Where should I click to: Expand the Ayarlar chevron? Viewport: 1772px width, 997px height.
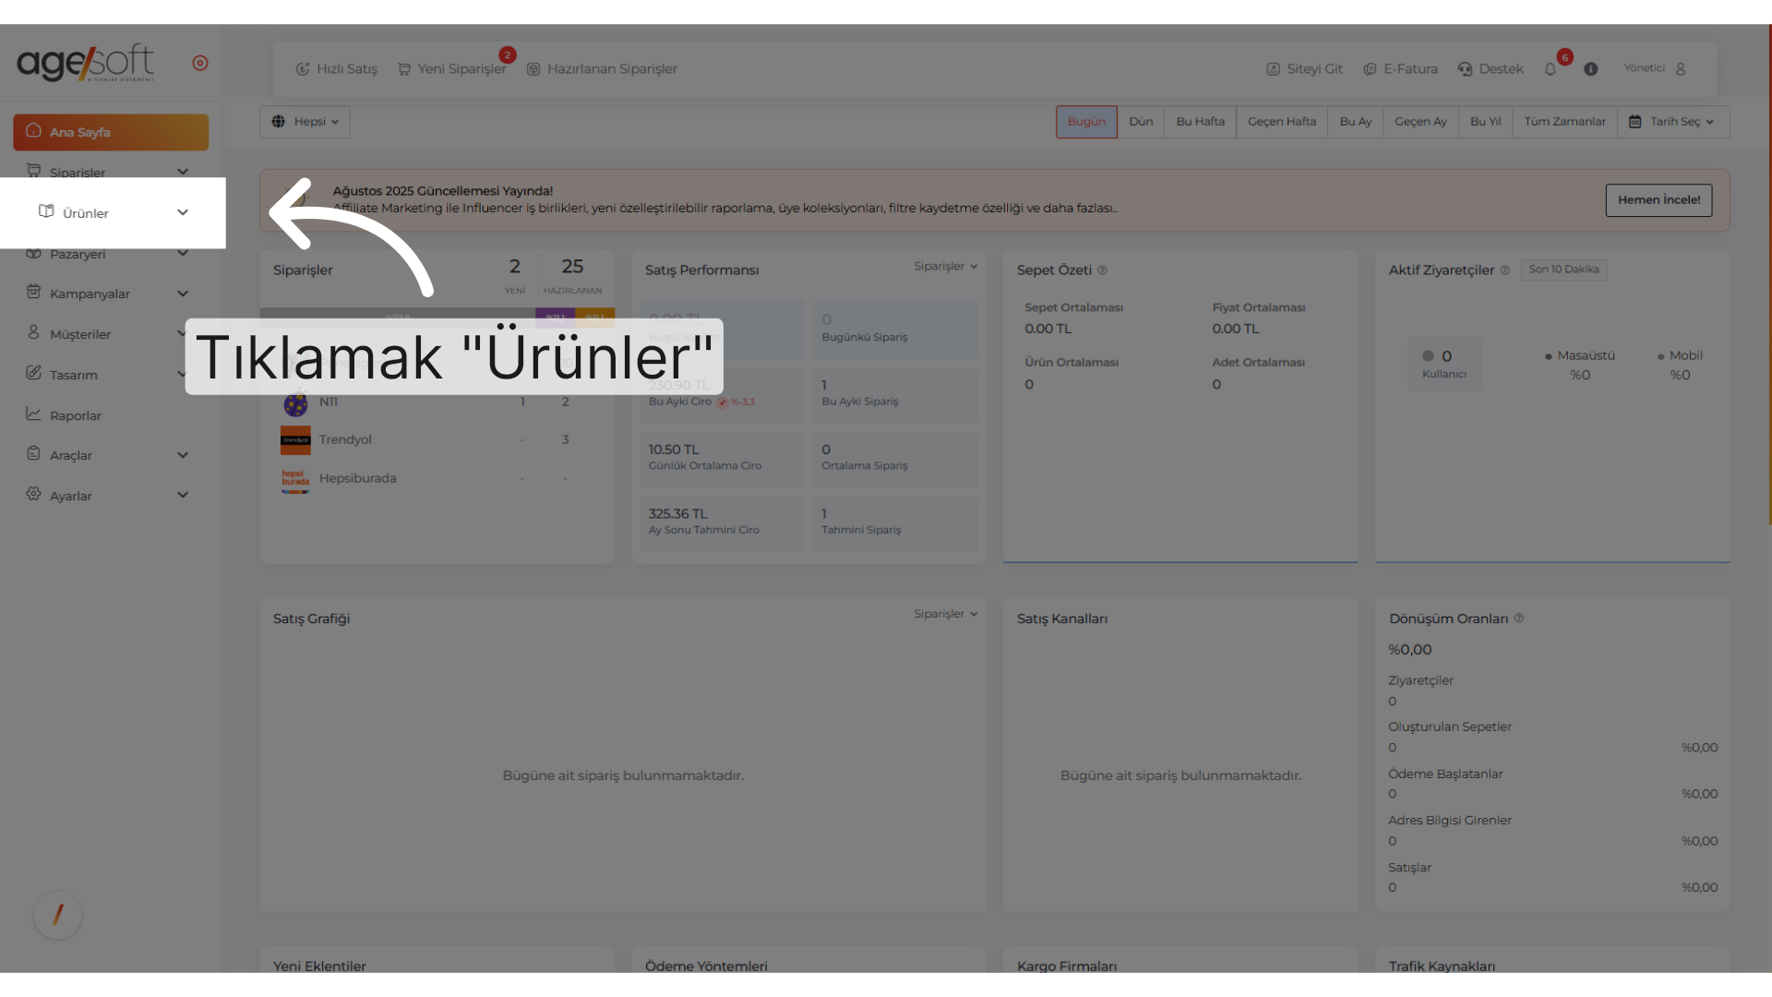pos(183,495)
